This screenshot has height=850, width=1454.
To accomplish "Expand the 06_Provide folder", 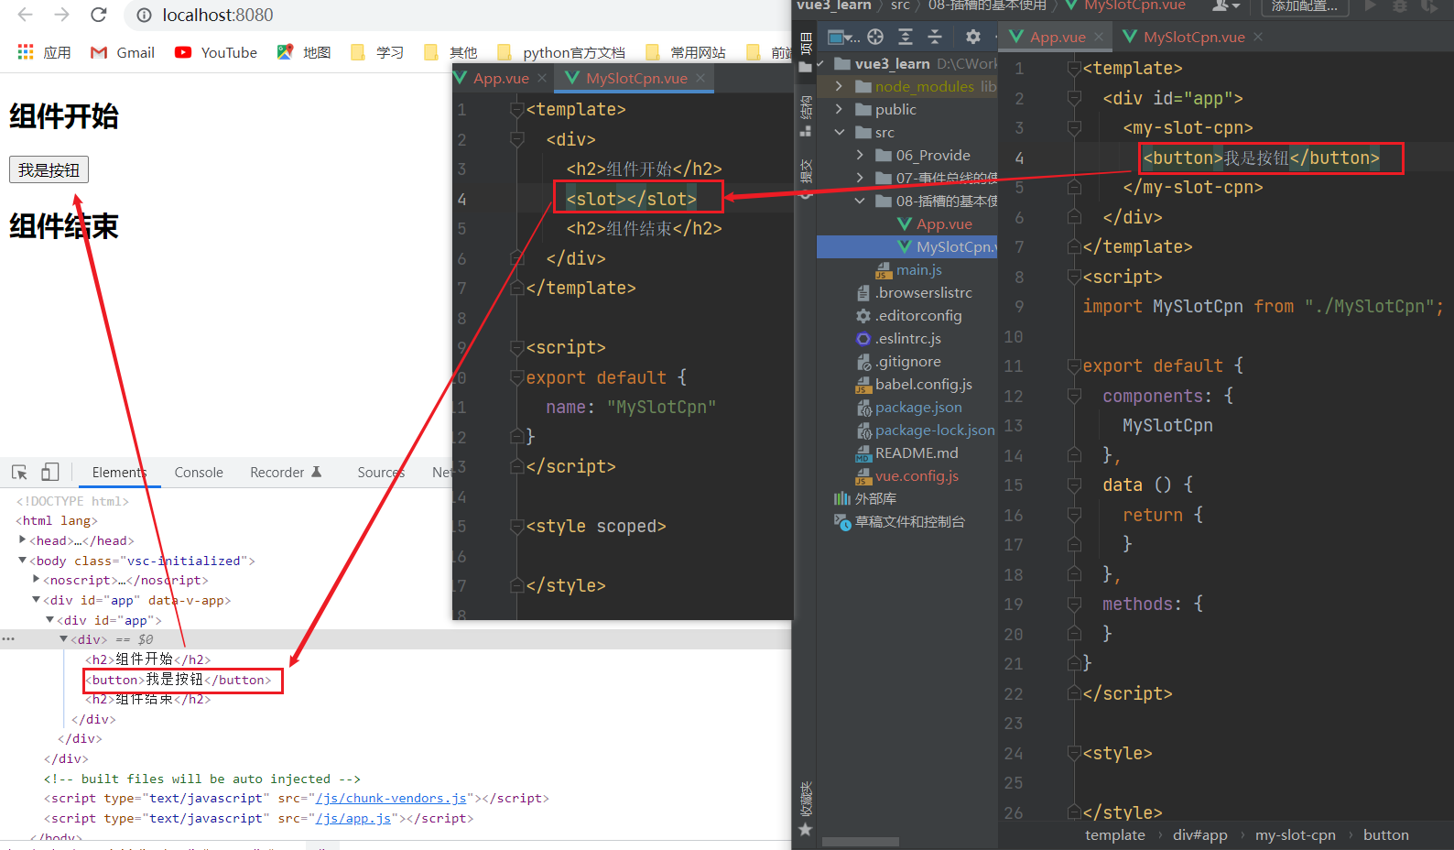I will coord(860,155).
